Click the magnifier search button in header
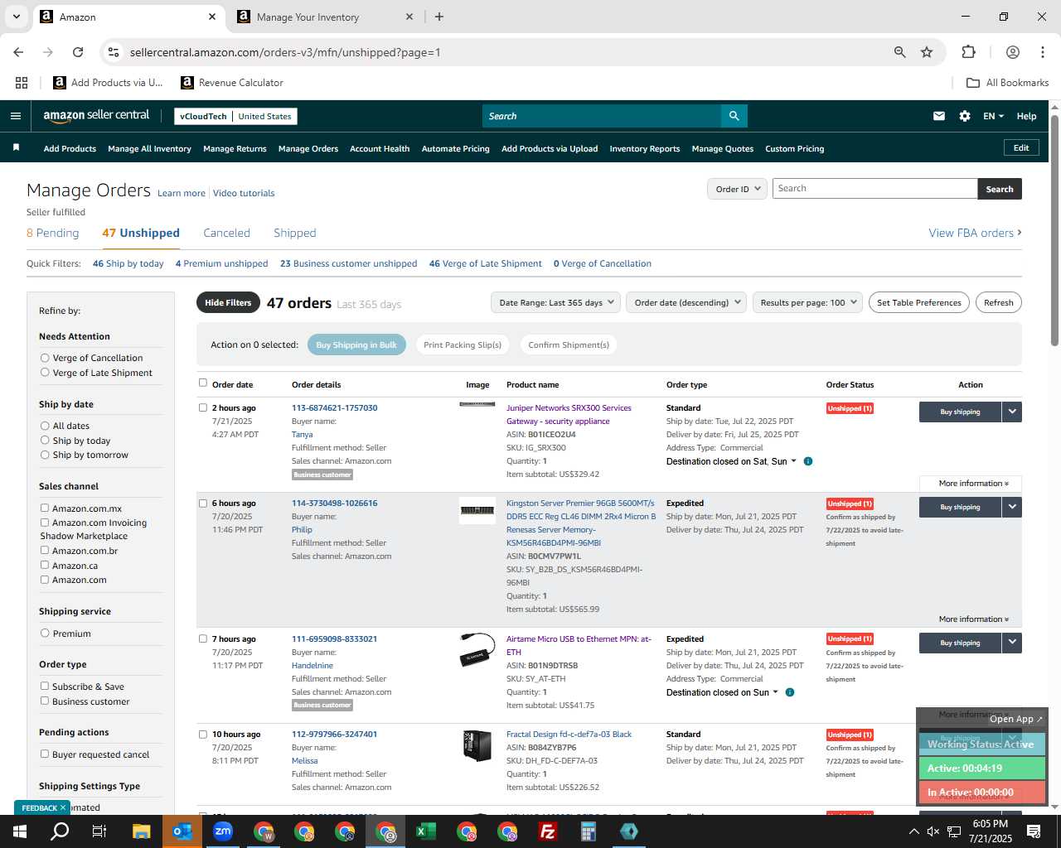 734,116
